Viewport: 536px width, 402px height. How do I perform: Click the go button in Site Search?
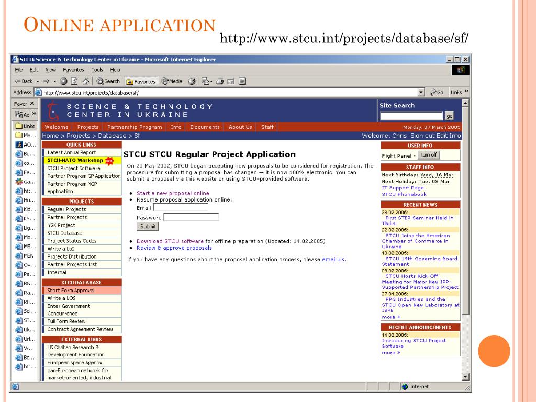tap(450, 116)
